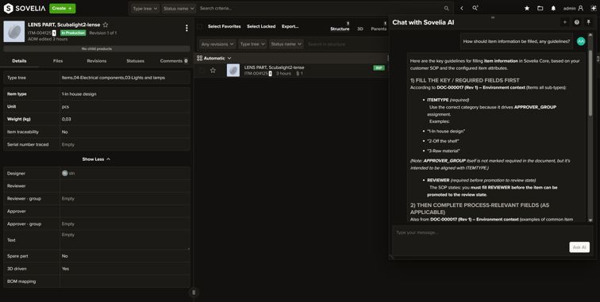Start new chat with plus icon

pyautogui.click(x=564, y=22)
